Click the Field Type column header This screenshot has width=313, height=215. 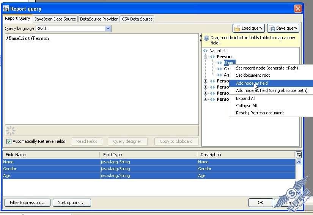pos(148,155)
